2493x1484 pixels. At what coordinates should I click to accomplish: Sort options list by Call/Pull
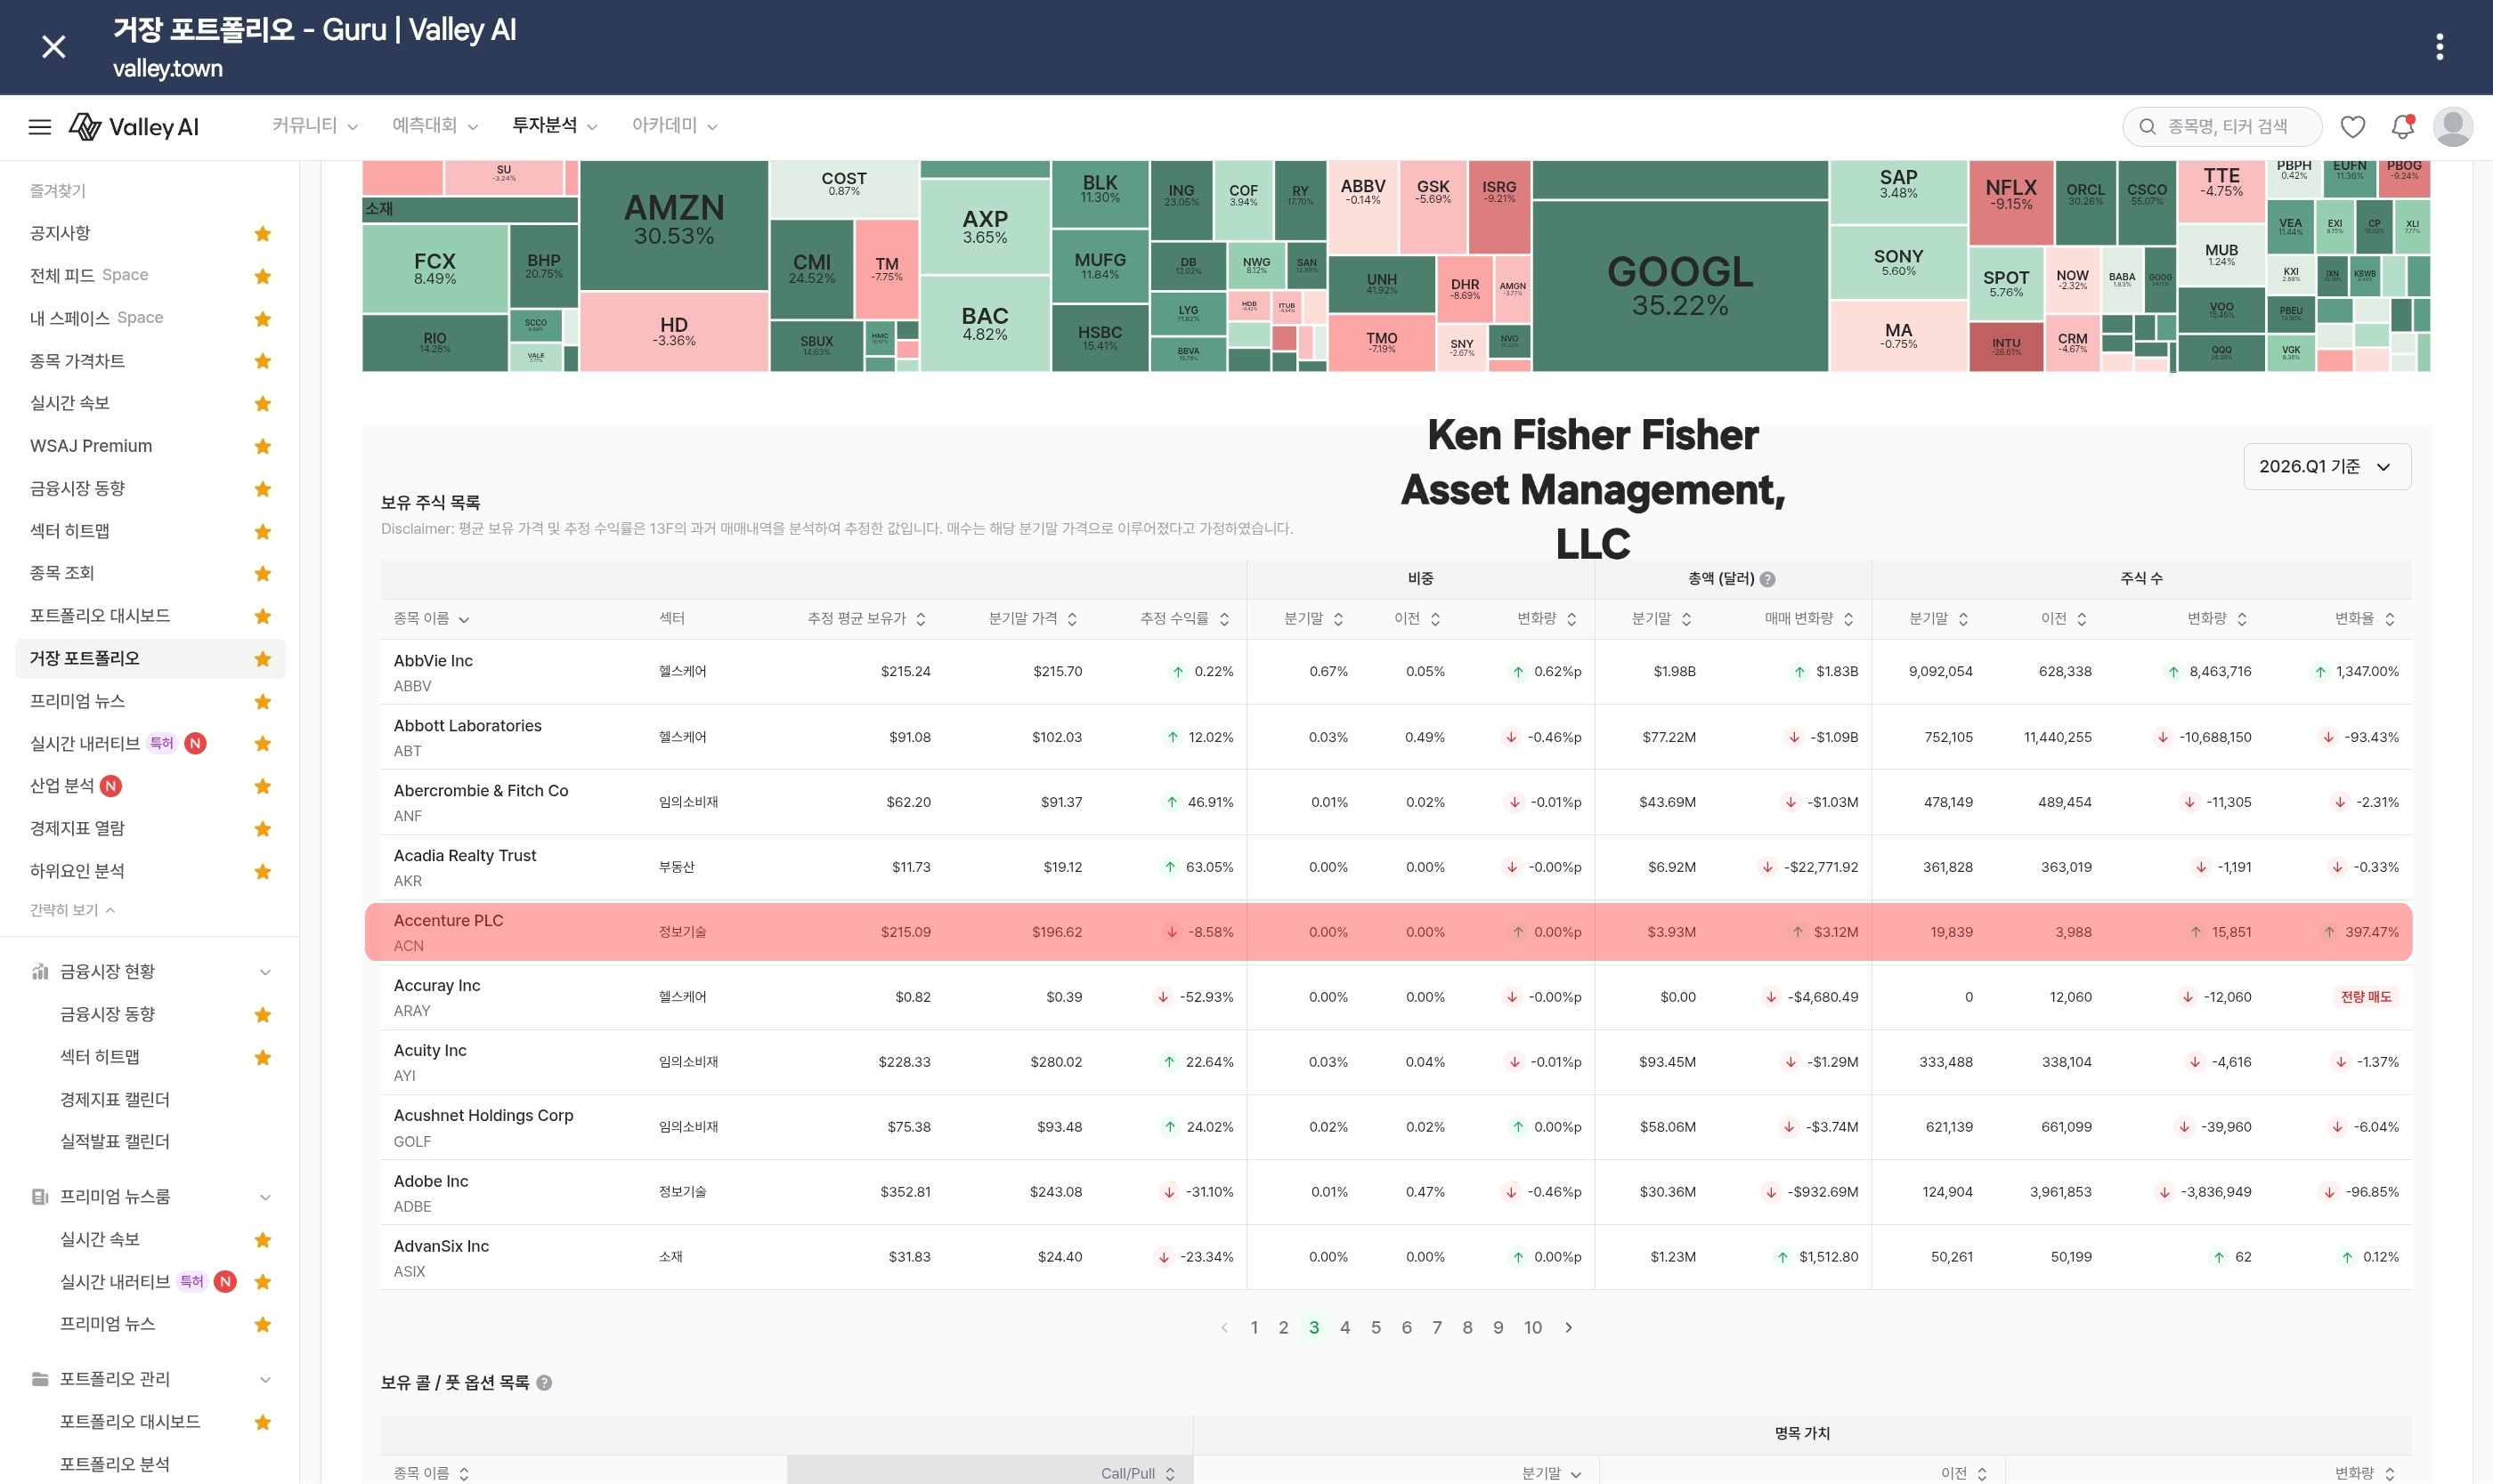click(1138, 1474)
